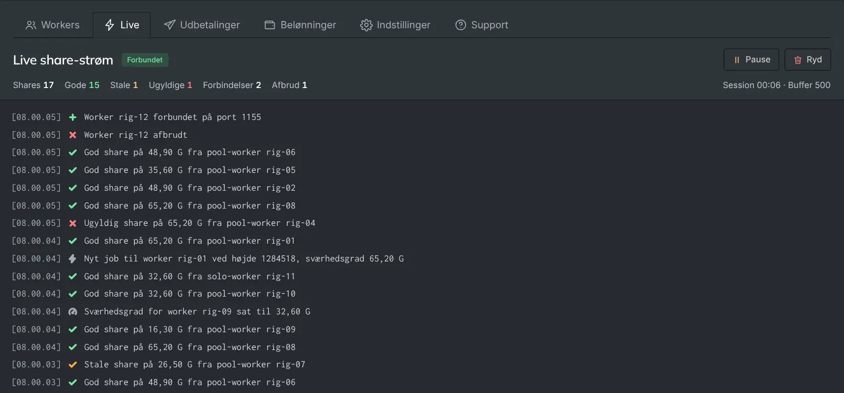This screenshot has height=393, width=844.
Task: Click the 'Live share-strøm' heading
Action: tap(63, 60)
